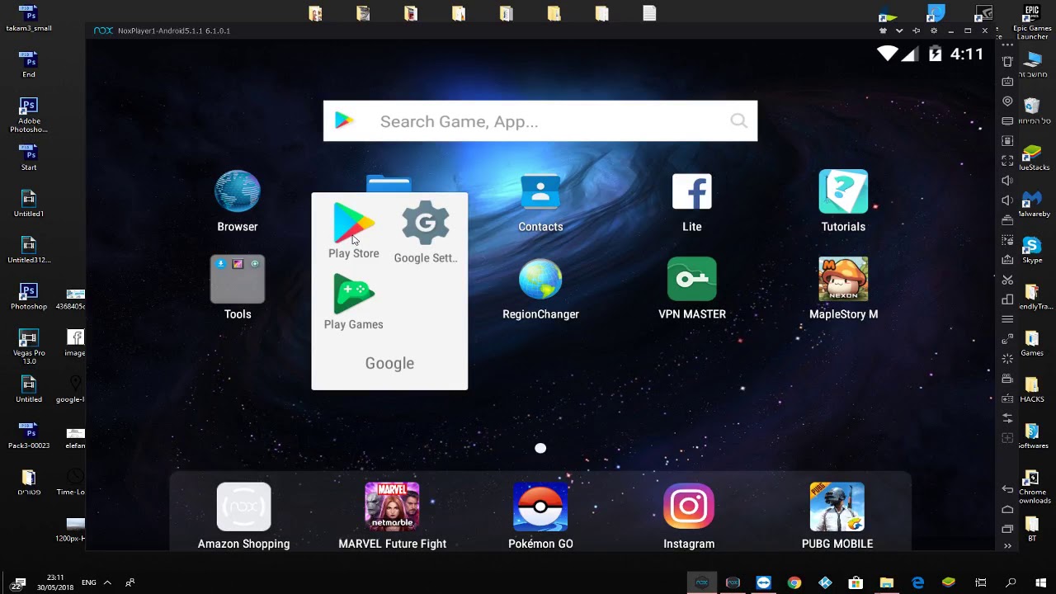
Task: Open the Tutorials app
Action: point(843,201)
